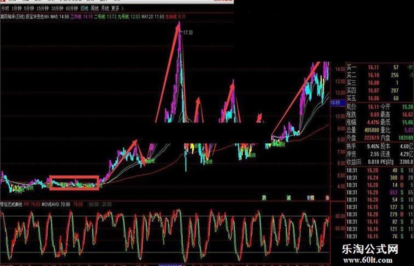Switch to the 周线 weekly chart tab
This screenshot has height=266, width=414.
click(95, 8)
